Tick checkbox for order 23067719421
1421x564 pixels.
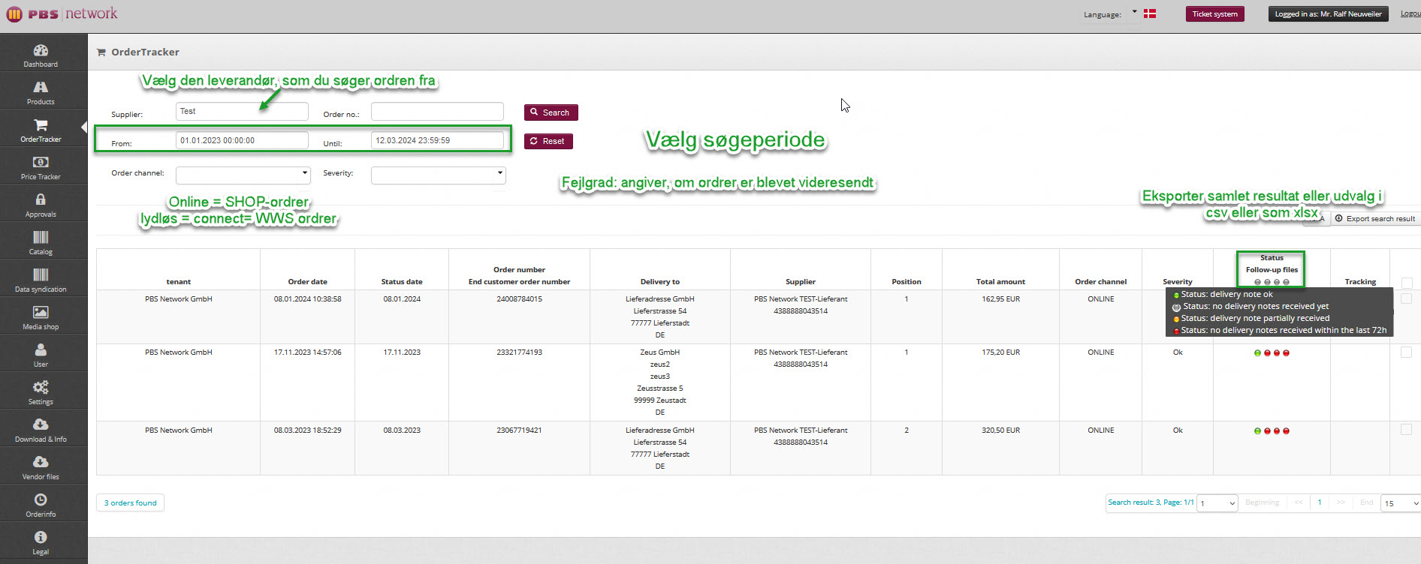pos(1406,430)
